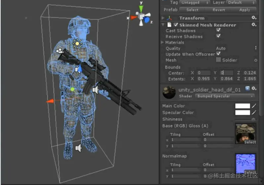The width and height of the screenshot is (264, 185).
Task: Click the blue move-handle arrow on the soldier
Action: coord(80,69)
